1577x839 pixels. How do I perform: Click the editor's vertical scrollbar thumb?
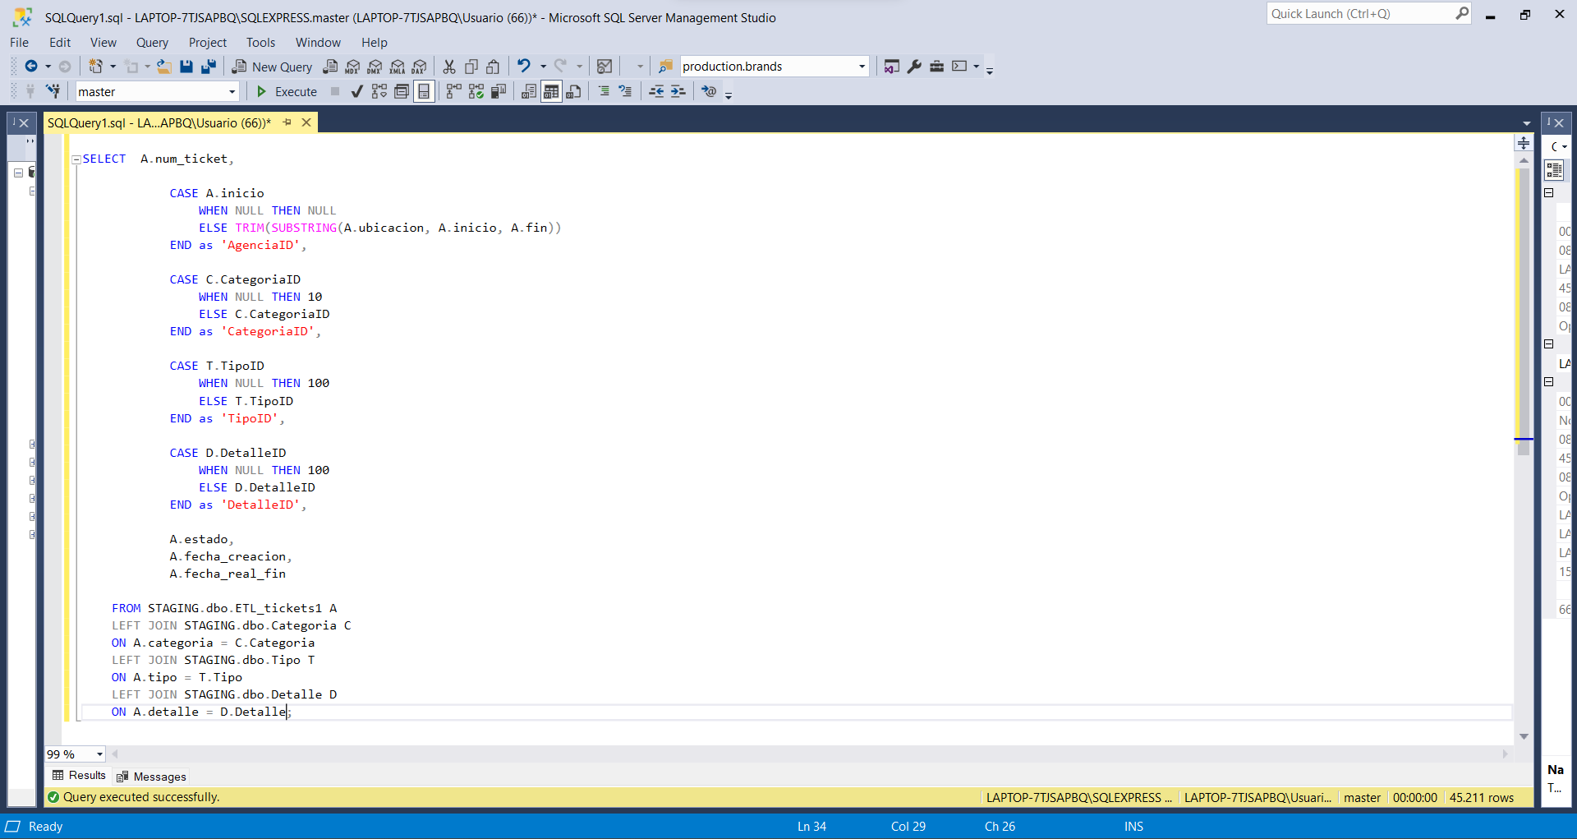1524,304
